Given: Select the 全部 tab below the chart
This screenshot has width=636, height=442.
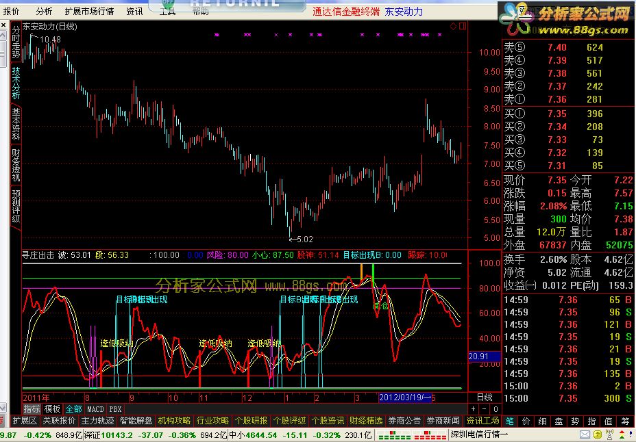Looking at the screenshot, I should (x=74, y=409).
